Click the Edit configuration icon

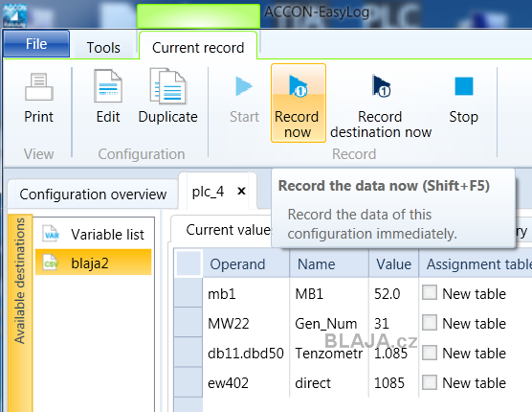pyautogui.click(x=108, y=86)
